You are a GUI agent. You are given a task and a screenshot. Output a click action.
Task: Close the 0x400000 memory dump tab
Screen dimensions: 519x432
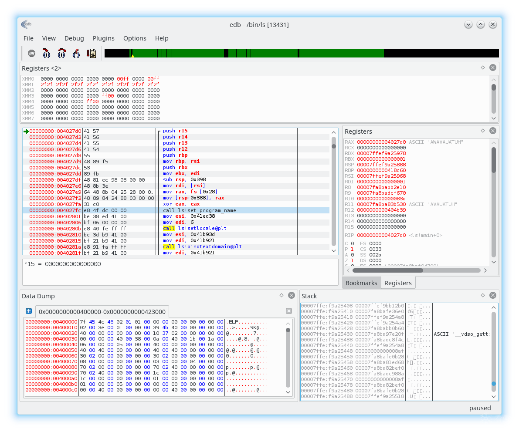click(x=289, y=311)
